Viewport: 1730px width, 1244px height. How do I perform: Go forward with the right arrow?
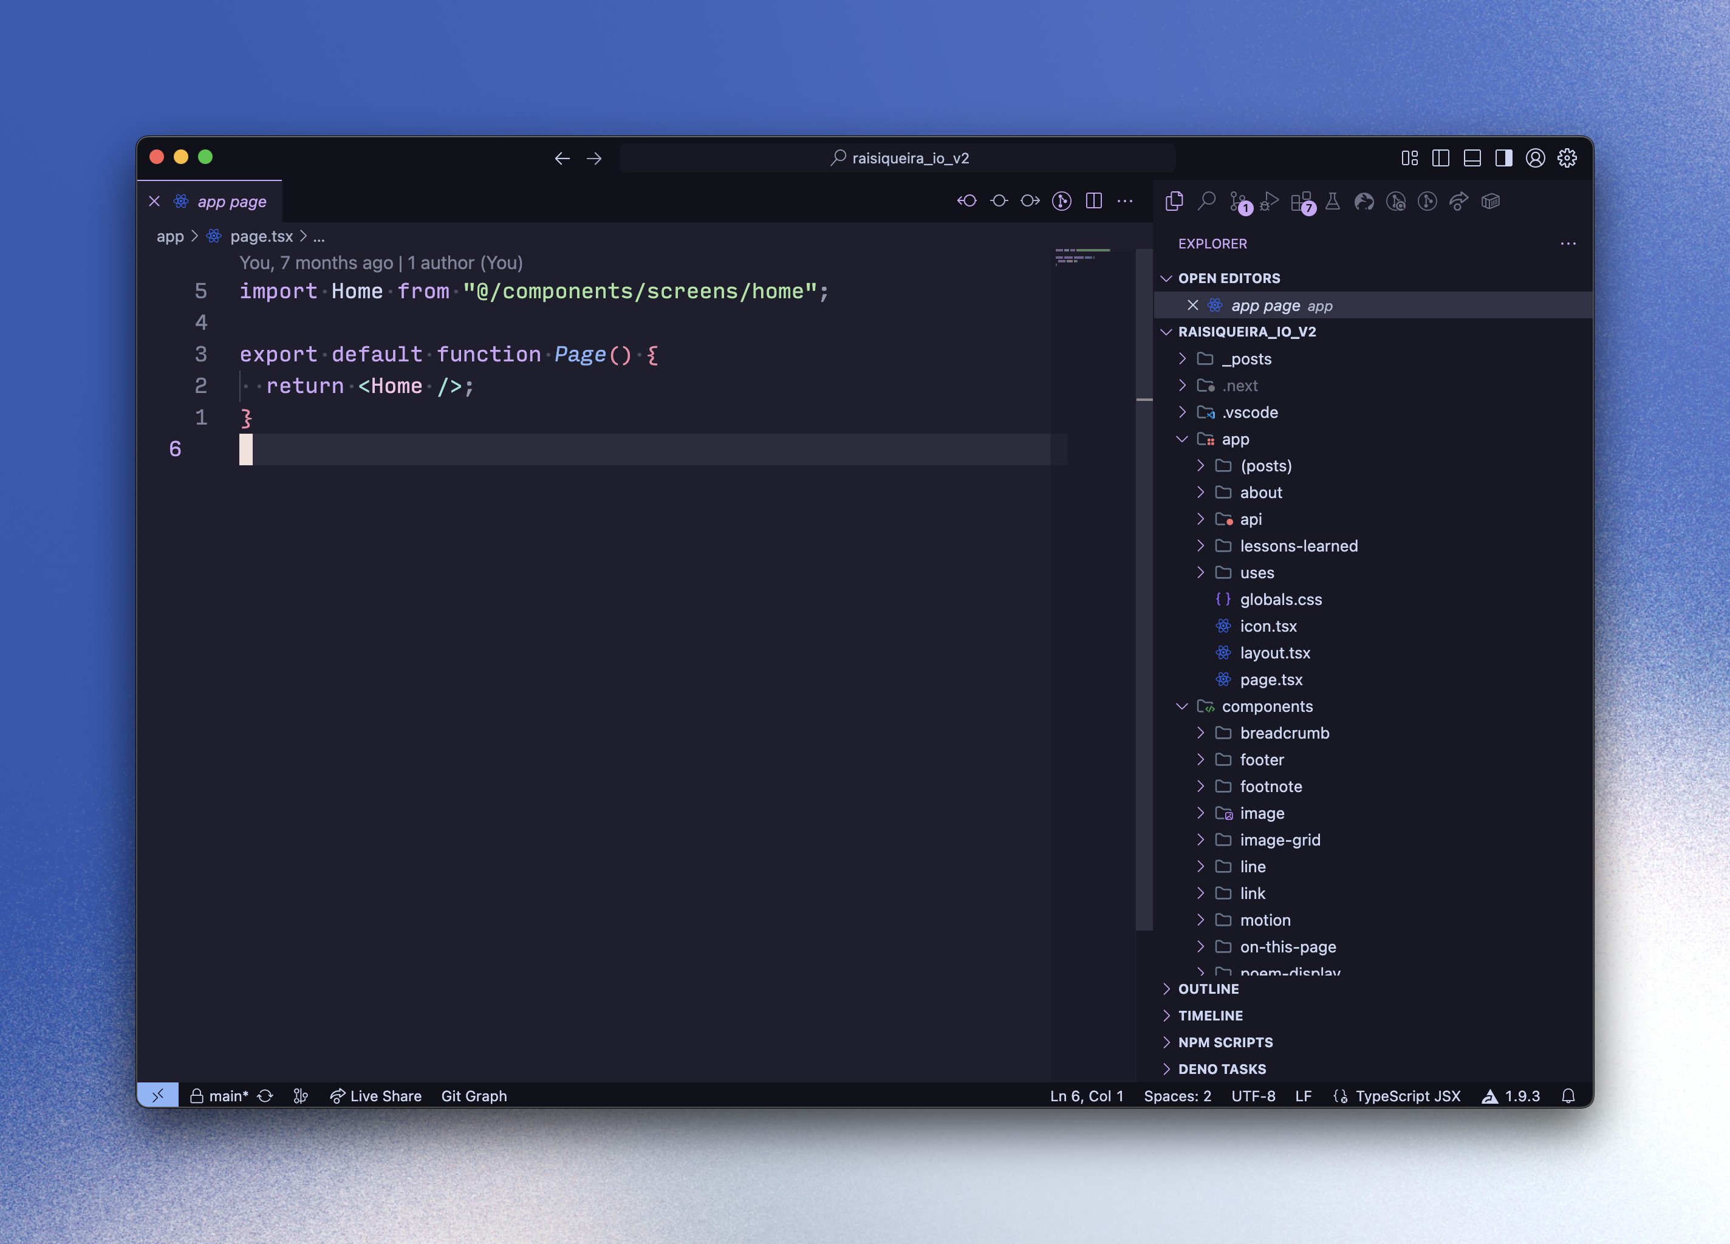pos(594,158)
